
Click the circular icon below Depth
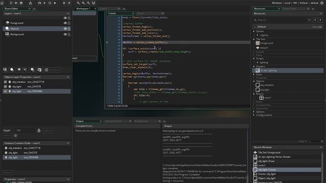(16, 136)
